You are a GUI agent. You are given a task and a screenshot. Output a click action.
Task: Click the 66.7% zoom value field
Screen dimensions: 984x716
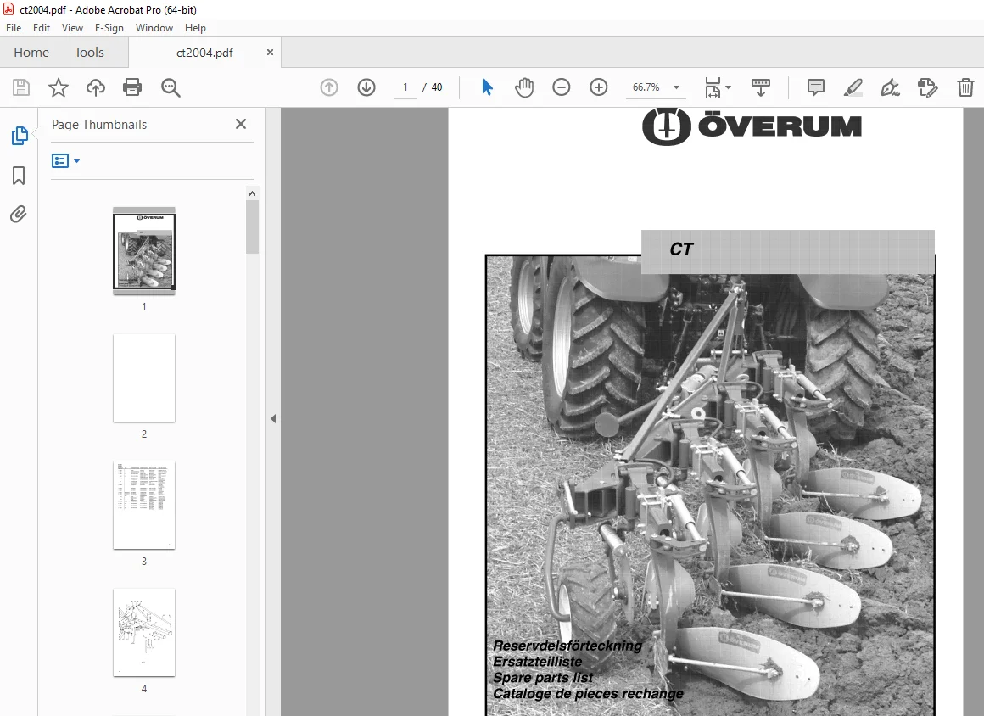[x=646, y=87]
